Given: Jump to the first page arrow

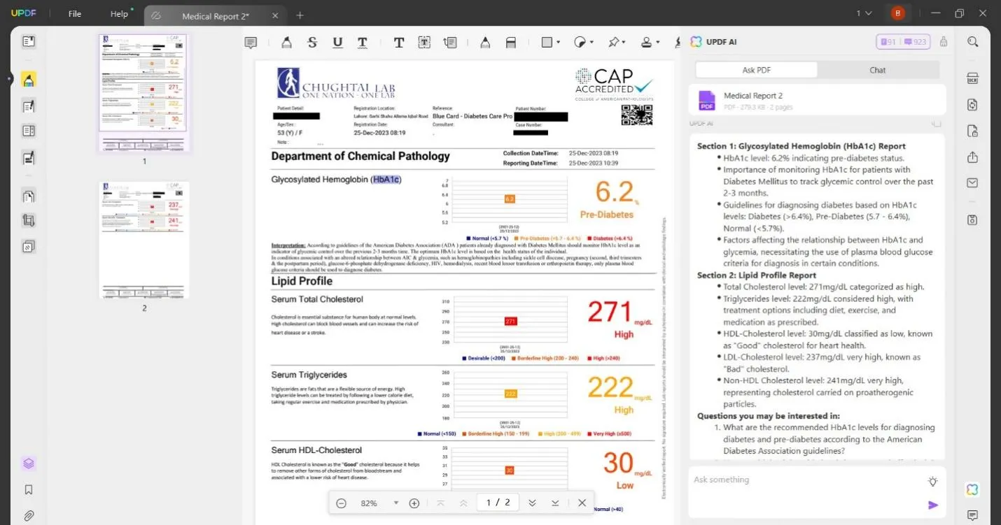Looking at the screenshot, I should [440, 503].
